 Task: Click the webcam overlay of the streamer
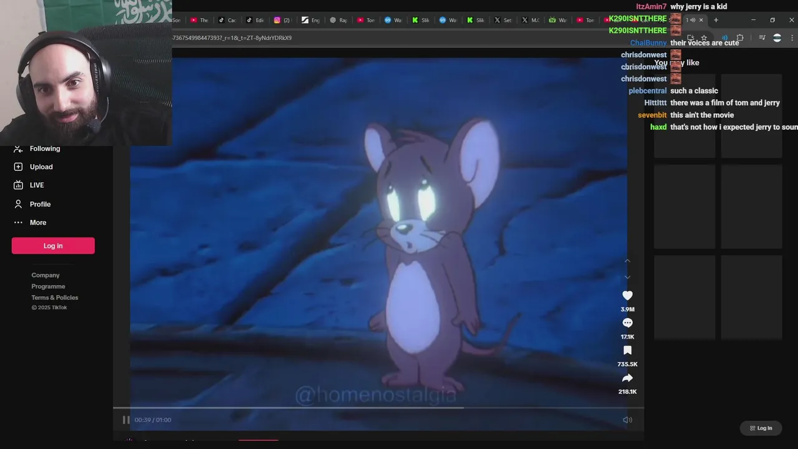(86, 72)
